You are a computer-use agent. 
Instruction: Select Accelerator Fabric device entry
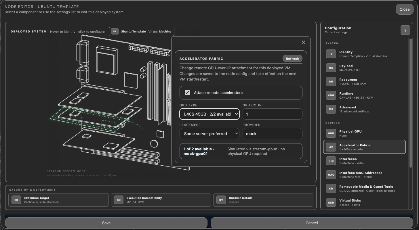(x=364, y=147)
